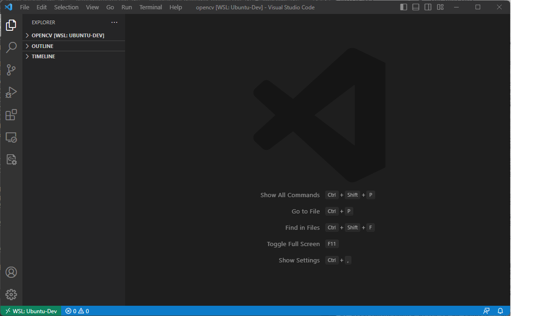Open the File menu
The width and height of the screenshot is (539, 316).
point(24,7)
